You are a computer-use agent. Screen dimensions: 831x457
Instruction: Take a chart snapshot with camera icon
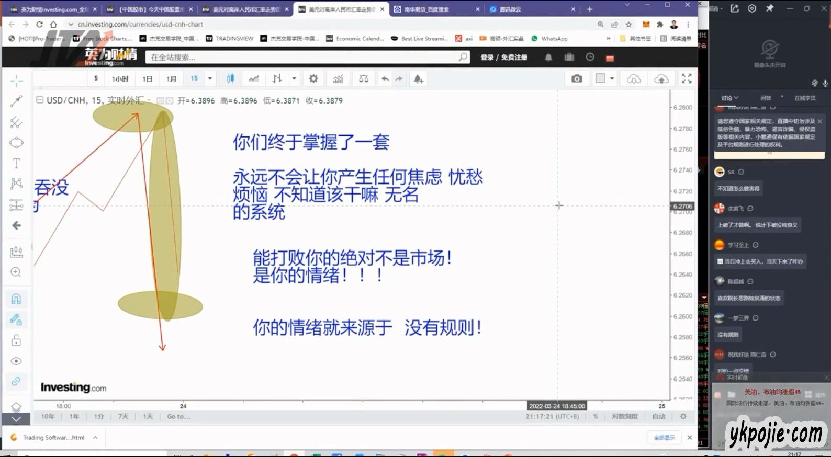pos(577,79)
